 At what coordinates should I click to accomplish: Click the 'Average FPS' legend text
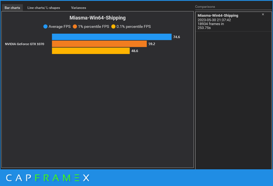pyautogui.click(x=60, y=26)
